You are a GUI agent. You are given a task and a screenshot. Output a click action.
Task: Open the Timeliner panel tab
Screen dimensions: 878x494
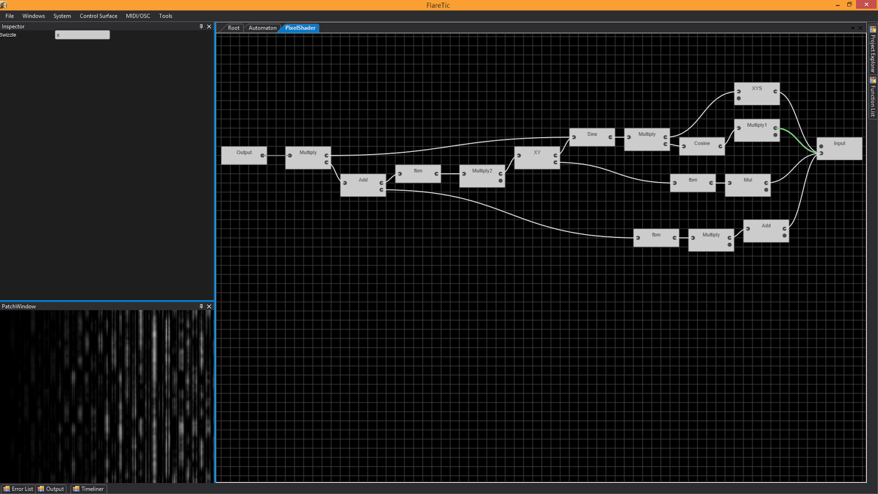coord(88,489)
